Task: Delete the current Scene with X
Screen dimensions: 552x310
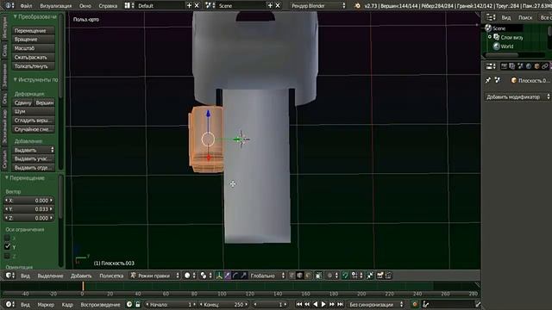Action: coord(278,5)
